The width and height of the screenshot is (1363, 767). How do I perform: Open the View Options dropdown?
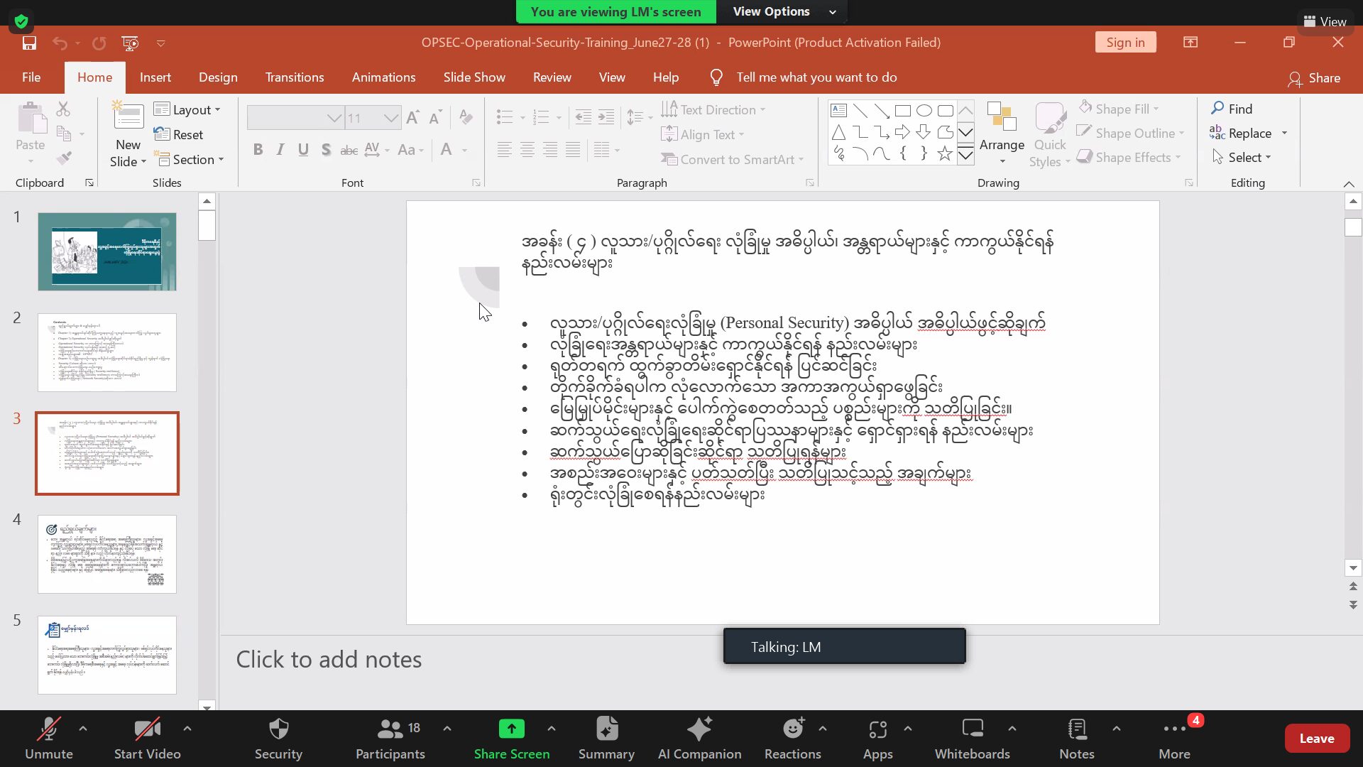pos(782,11)
